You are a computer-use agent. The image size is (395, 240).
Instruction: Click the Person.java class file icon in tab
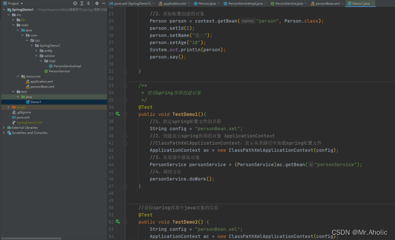195,3
